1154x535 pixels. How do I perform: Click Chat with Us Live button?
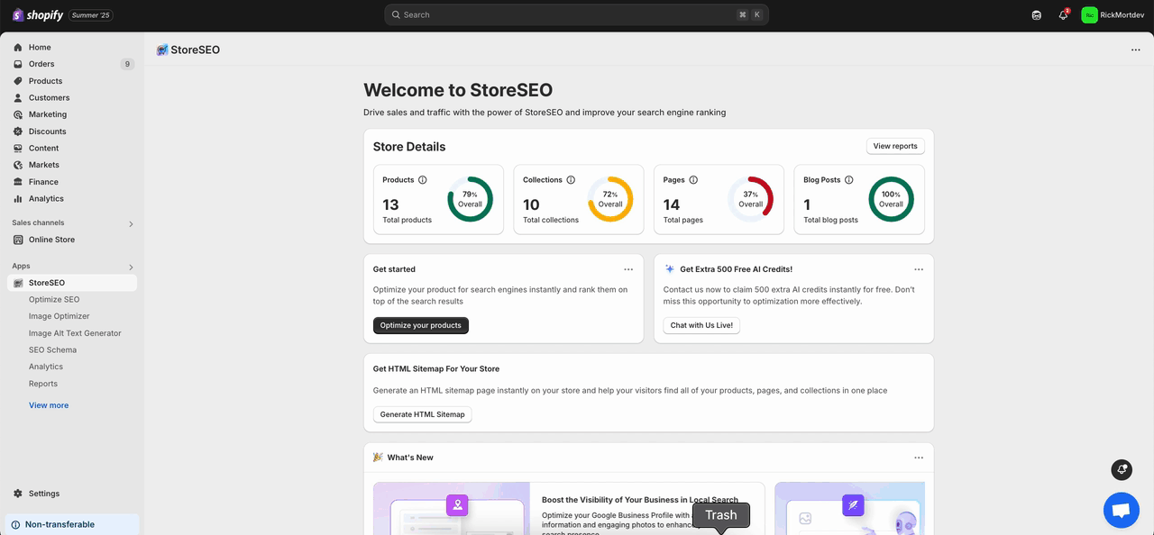pos(701,325)
